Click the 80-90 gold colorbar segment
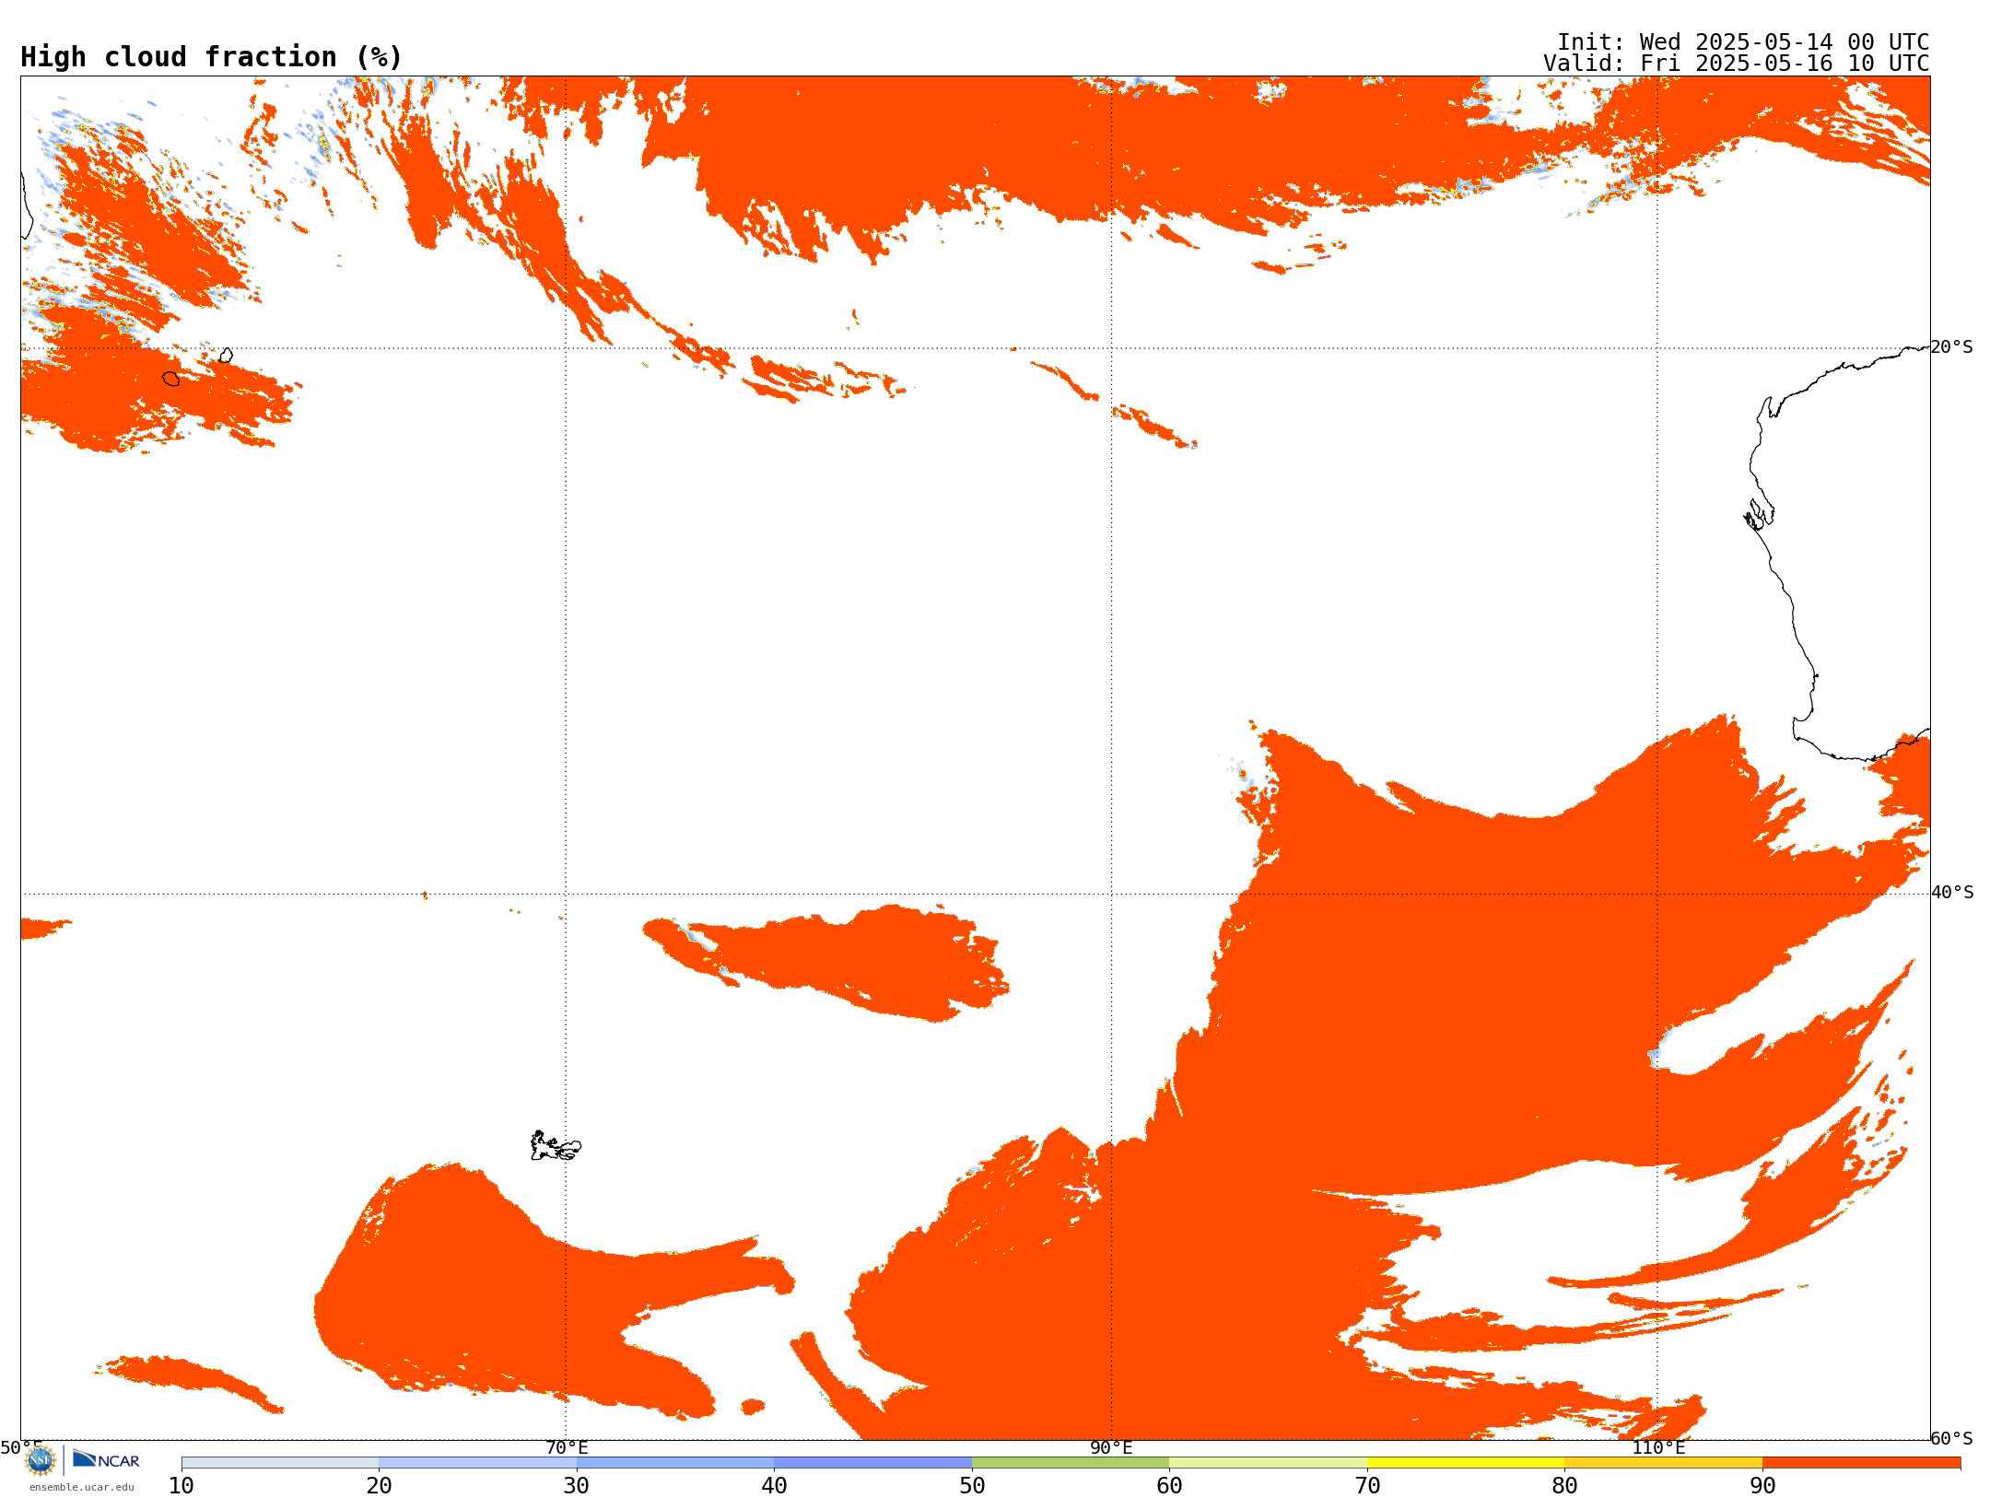 coord(1663,1463)
